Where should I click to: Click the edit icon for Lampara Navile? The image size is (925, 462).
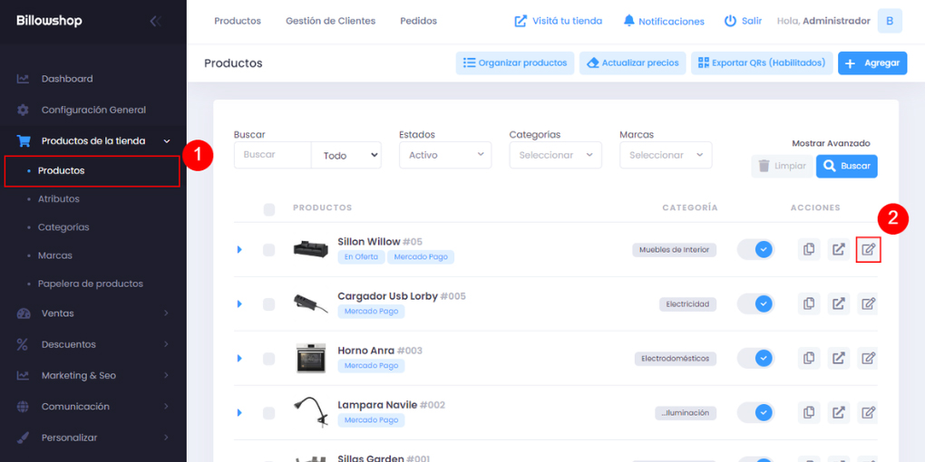click(x=868, y=413)
